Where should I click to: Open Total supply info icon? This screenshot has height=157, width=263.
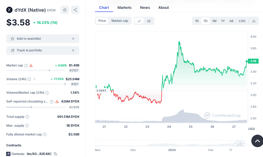tap(27, 117)
